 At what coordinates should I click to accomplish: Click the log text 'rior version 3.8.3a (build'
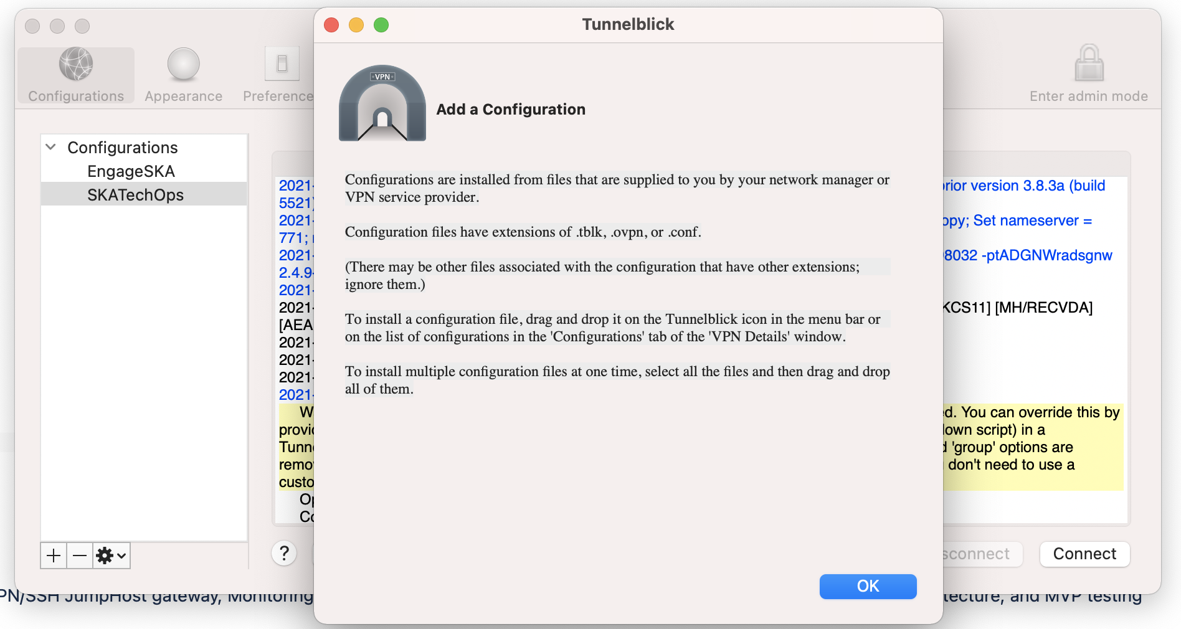(1024, 186)
